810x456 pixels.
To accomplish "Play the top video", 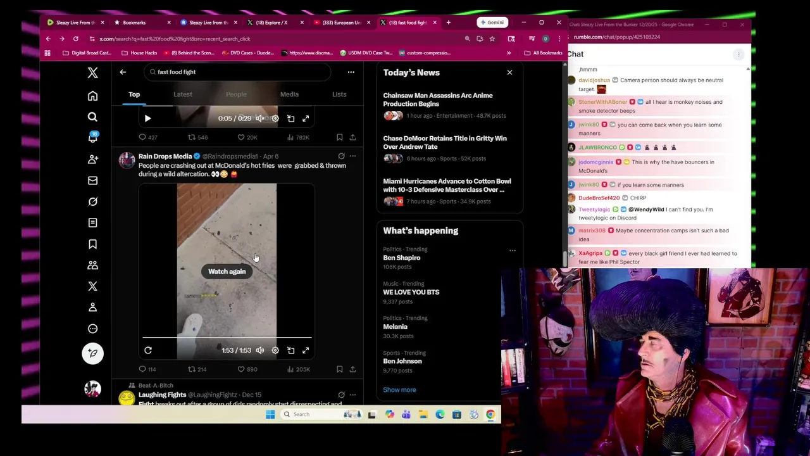I will click(x=147, y=118).
